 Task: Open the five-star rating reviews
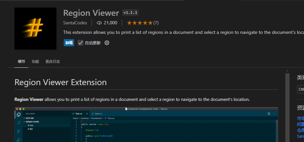click(x=143, y=23)
